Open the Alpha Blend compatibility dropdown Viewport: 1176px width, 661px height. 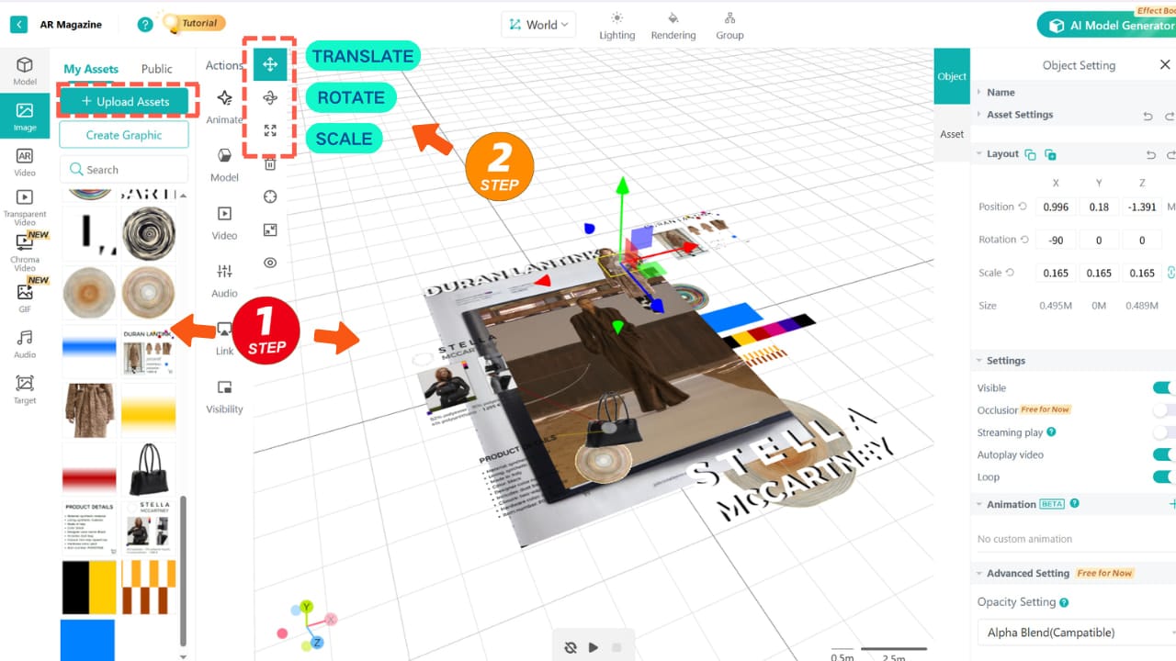[1073, 633]
